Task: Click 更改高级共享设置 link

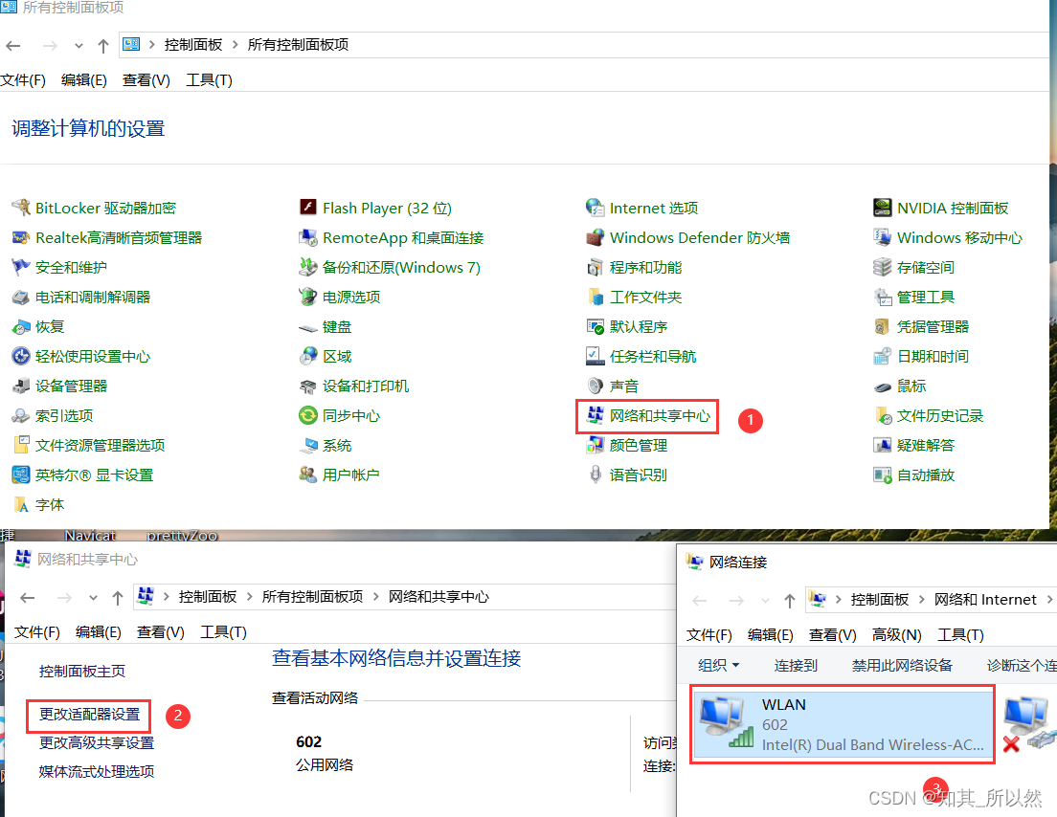Action: click(x=97, y=742)
